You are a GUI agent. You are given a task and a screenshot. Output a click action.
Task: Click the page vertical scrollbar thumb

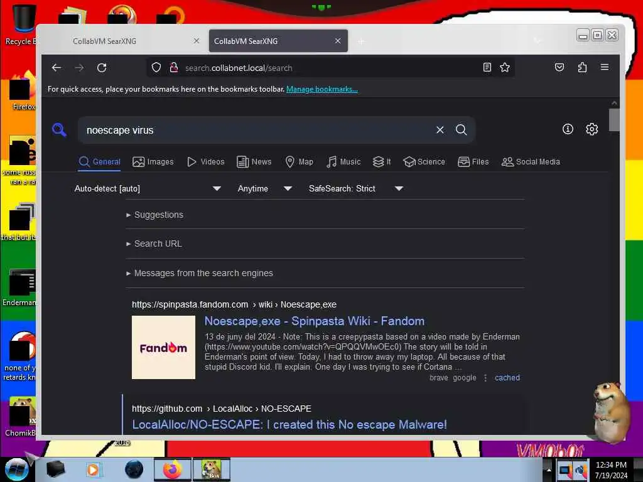614,120
